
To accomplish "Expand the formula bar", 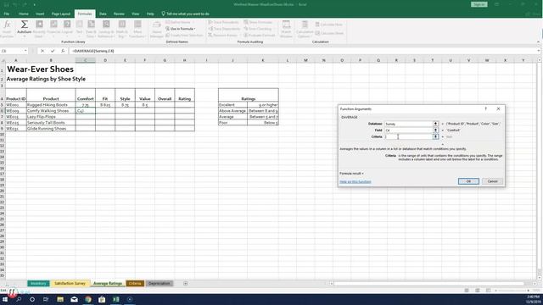I will 539,51.
